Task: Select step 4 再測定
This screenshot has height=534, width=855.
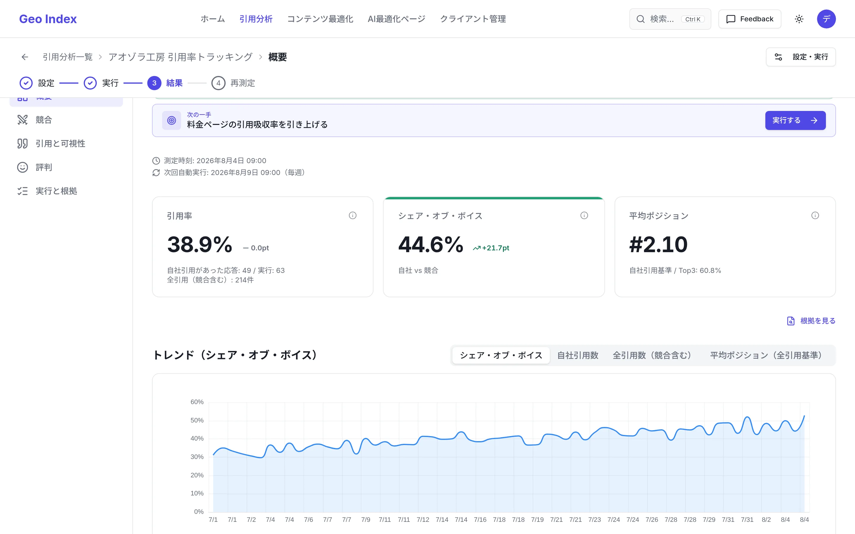Action: [x=233, y=83]
